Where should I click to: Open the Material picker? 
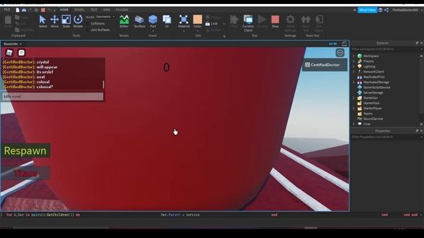click(x=184, y=22)
